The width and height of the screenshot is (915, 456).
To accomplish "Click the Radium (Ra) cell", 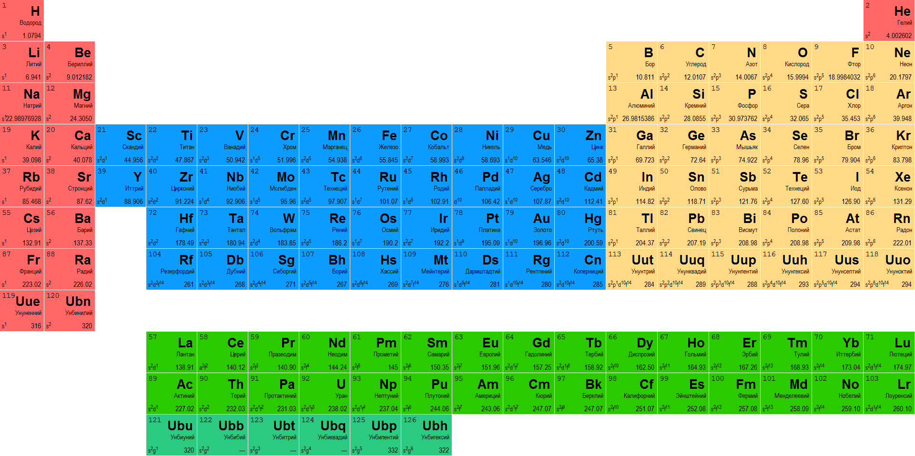I will coord(70,269).
